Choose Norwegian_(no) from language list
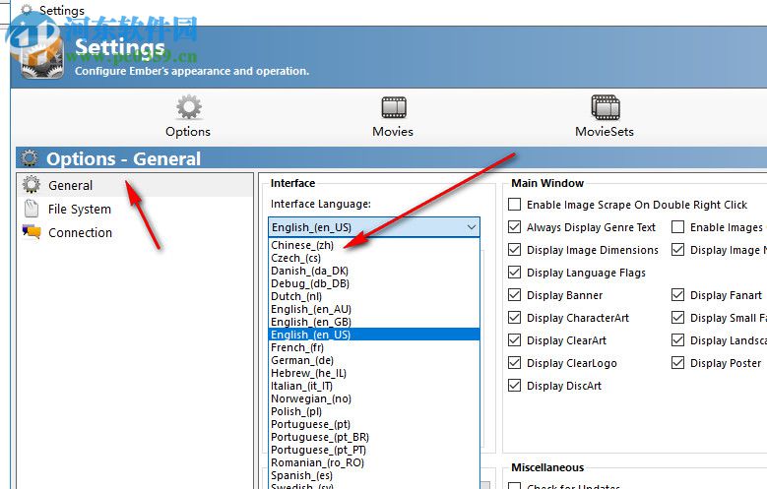 point(374,398)
